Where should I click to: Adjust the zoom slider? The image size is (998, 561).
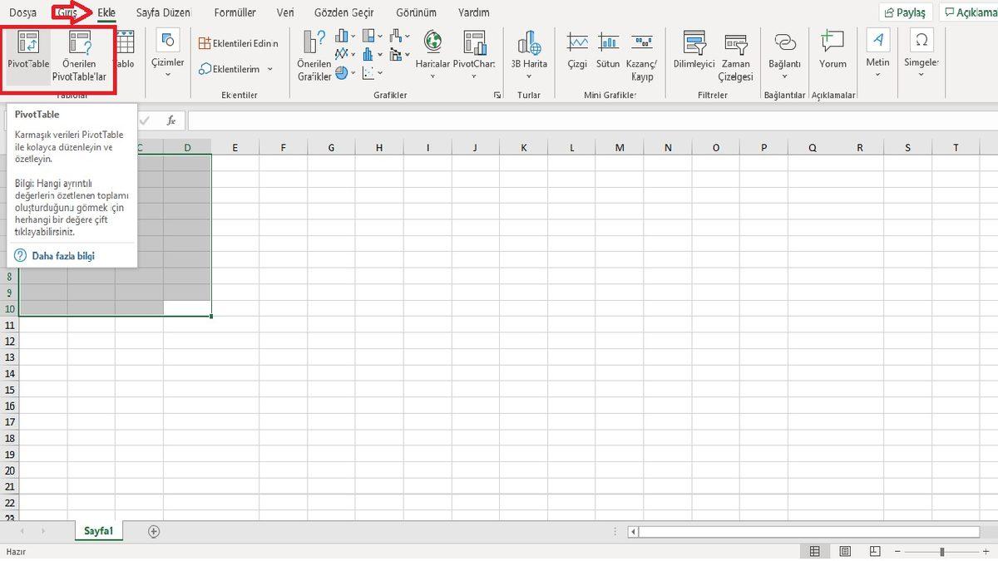(x=942, y=550)
